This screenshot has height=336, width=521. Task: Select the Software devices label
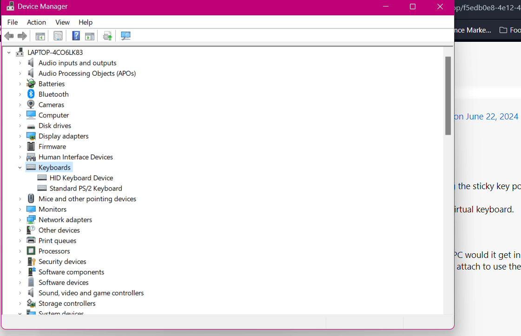tap(64, 283)
